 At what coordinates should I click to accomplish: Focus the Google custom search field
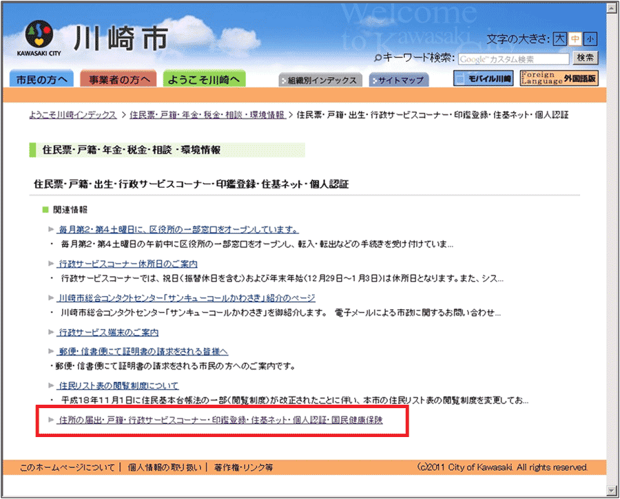pos(514,59)
